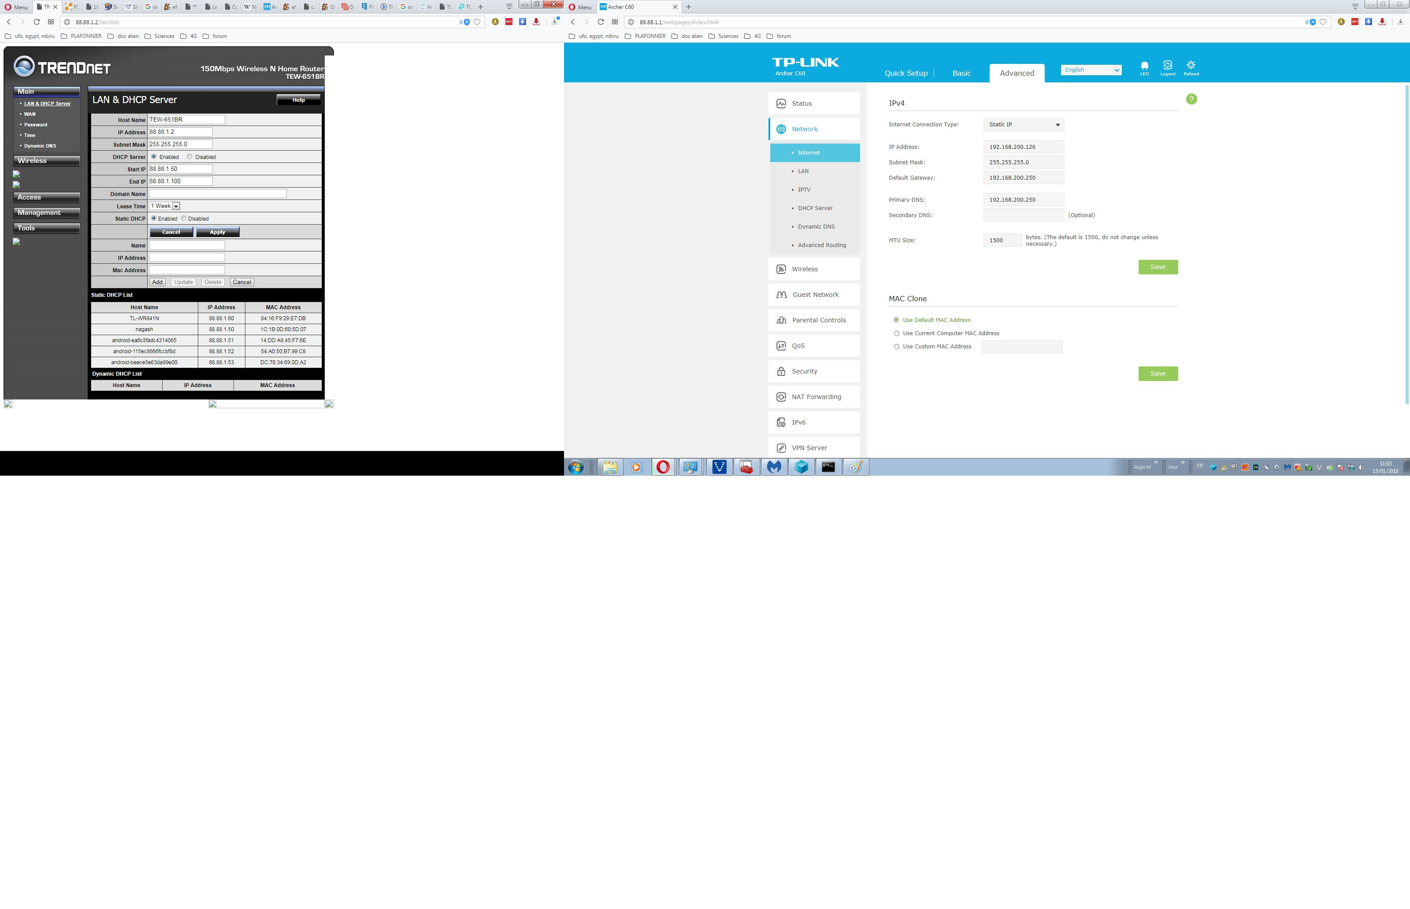This screenshot has width=1410, height=909.
Task: Click the Reboot icon in TP-Link header
Action: click(x=1191, y=67)
